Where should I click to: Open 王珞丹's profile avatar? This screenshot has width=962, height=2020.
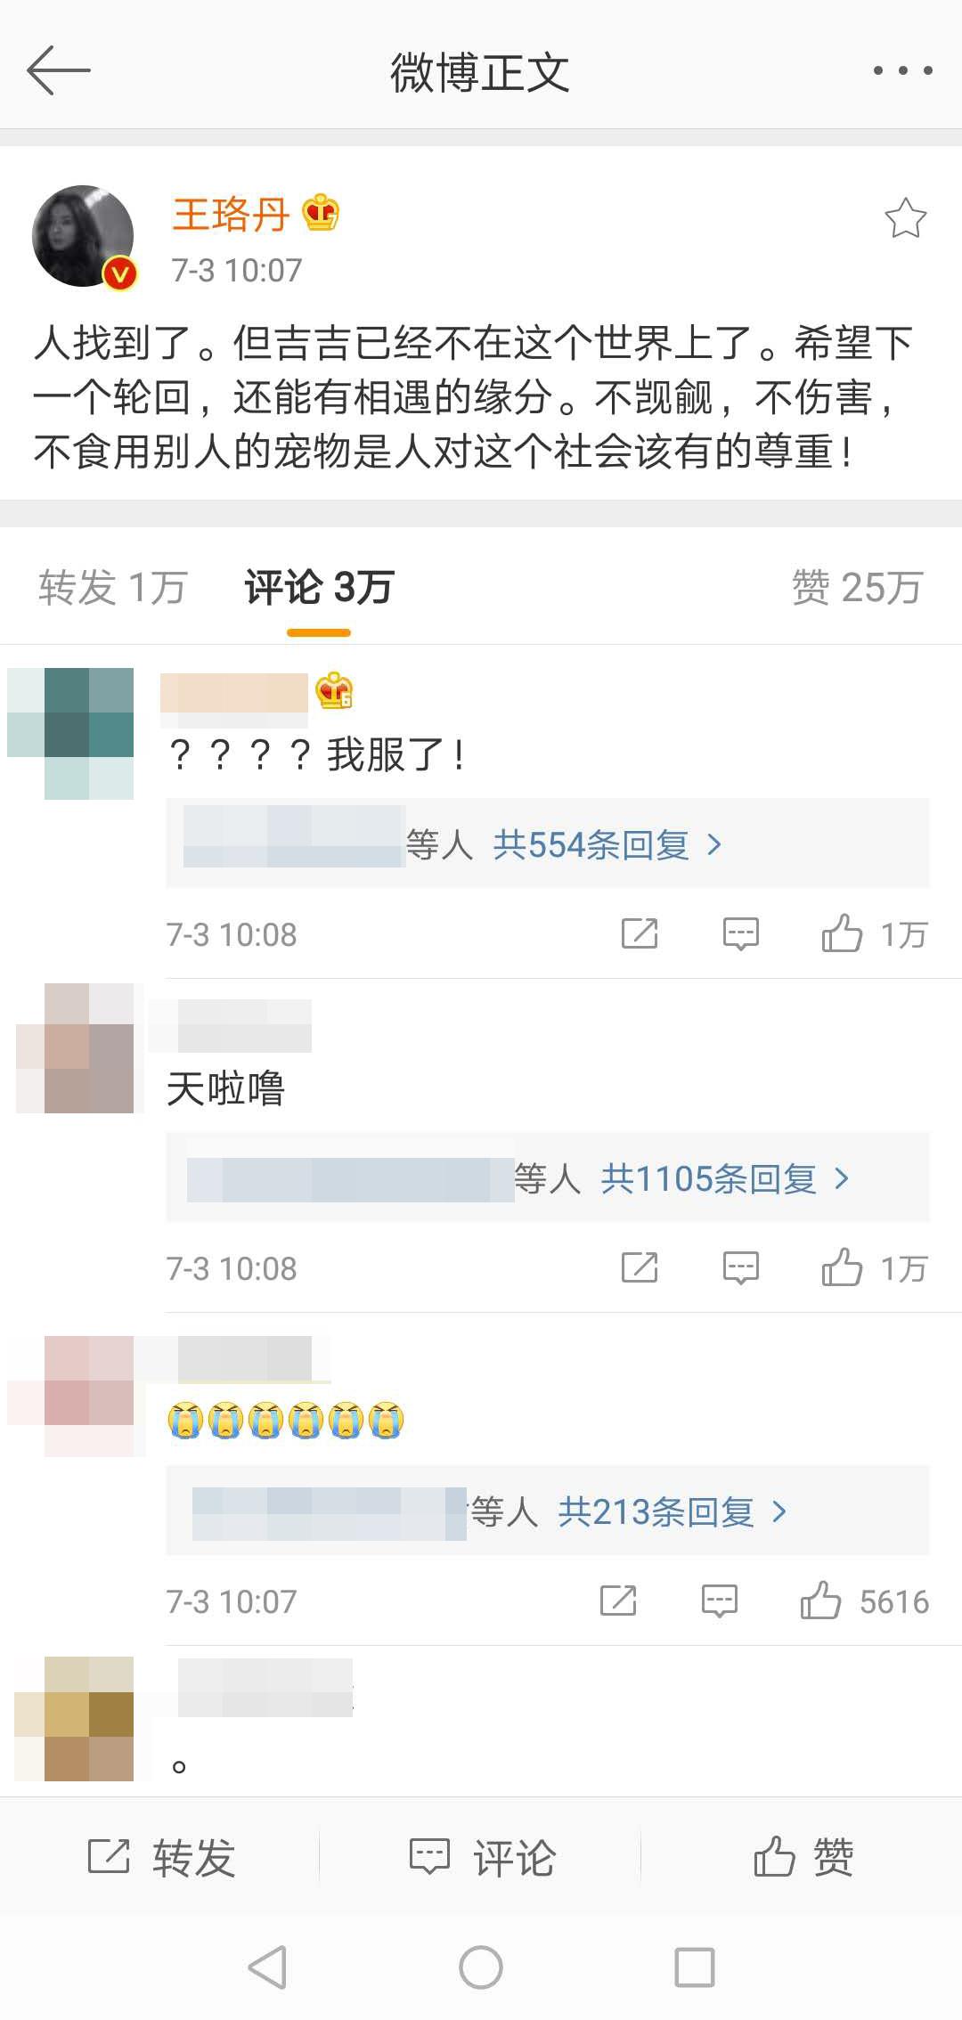tap(84, 236)
